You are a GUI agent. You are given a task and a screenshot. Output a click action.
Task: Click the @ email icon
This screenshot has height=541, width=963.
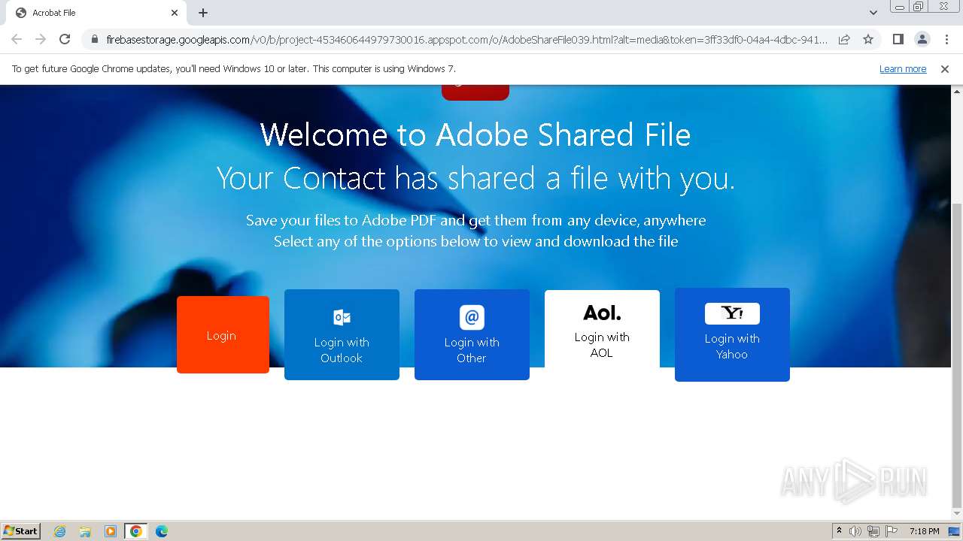[472, 317]
